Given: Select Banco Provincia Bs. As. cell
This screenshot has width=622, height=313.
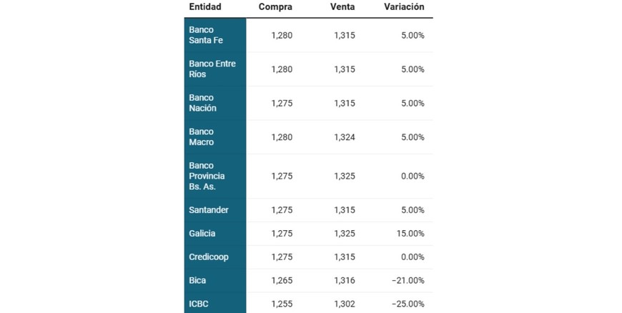Looking at the screenshot, I should click(x=207, y=176).
